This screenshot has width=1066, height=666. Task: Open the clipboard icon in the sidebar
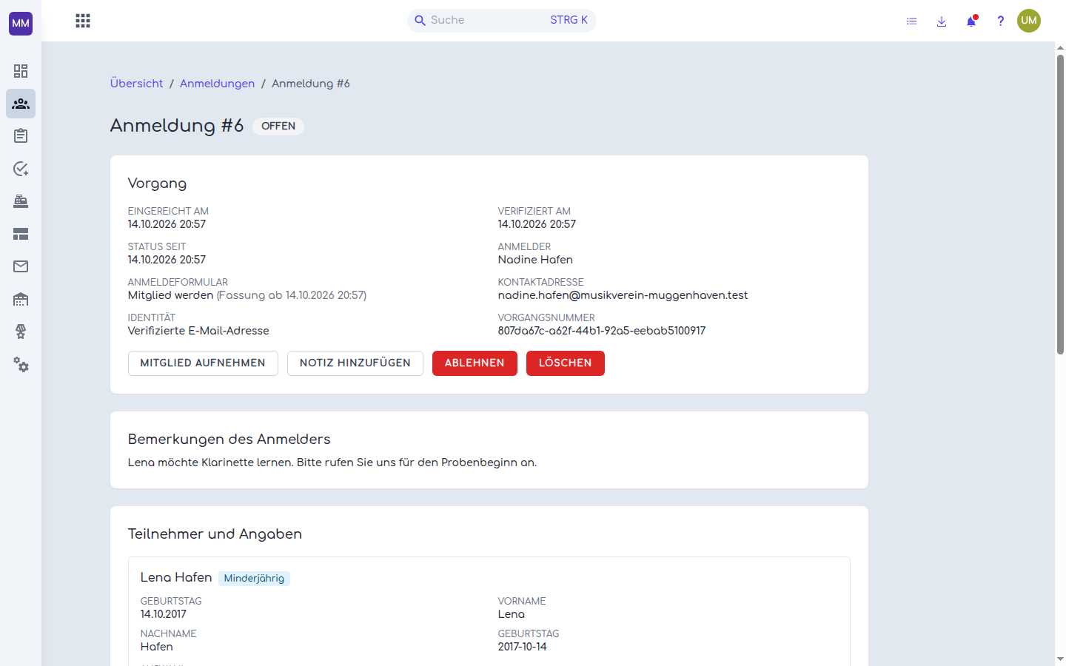tap(21, 136)
